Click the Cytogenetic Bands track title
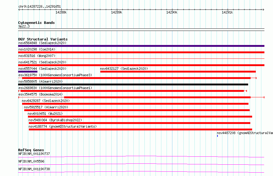Viewport: 273px width, 176px height. [x=37, y=23]
